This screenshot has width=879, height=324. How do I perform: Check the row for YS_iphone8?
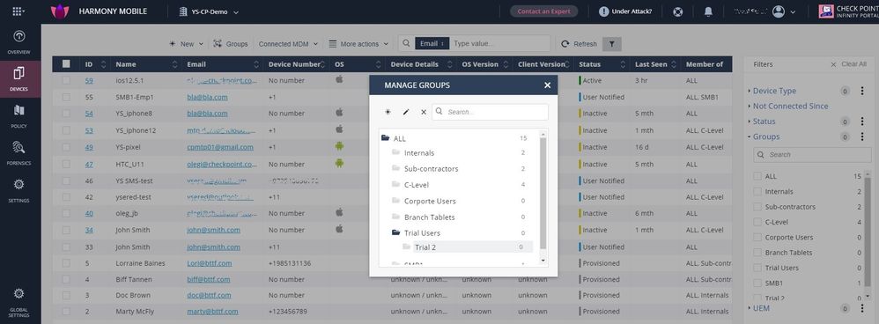66,114
